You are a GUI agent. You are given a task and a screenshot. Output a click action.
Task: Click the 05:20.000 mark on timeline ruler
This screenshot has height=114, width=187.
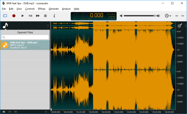click(x=157, y=112)
